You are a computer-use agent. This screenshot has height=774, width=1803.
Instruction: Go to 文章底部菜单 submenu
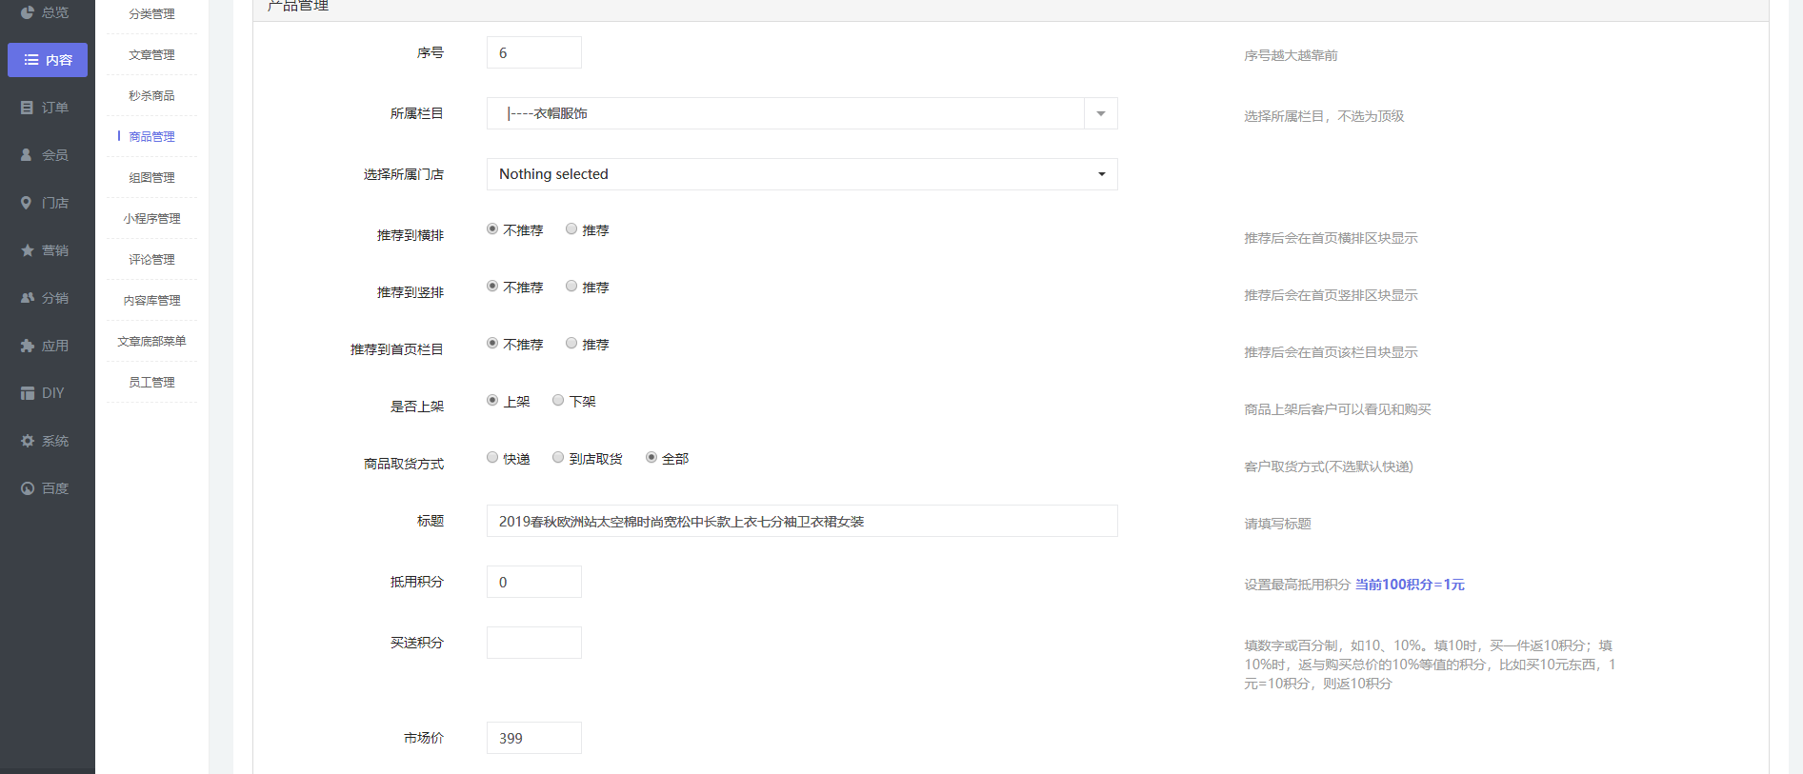(152, 342)
